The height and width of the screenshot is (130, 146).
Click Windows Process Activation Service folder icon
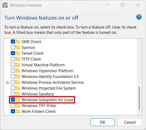18,82
